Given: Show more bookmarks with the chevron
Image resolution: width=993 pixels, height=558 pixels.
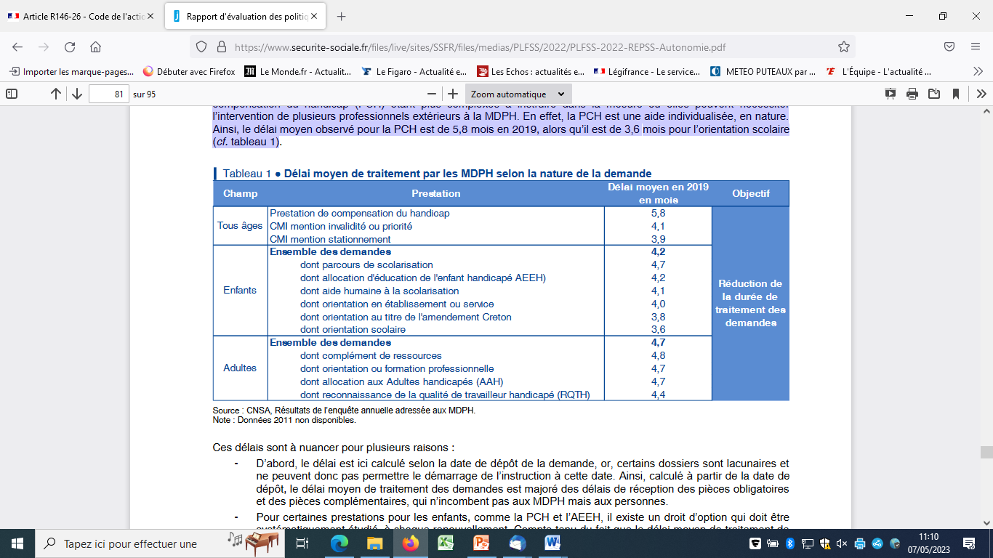Looking at the screenshot, I should pyautogui.click(x=978, y=71).
